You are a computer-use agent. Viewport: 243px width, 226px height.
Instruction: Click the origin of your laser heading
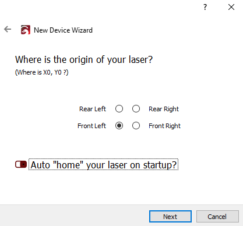tap(84, 59)
